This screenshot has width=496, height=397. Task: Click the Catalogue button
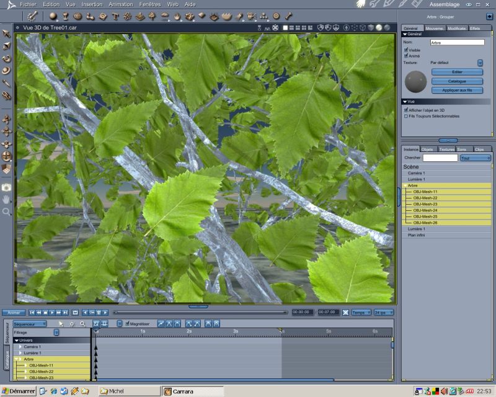[457, 81]
